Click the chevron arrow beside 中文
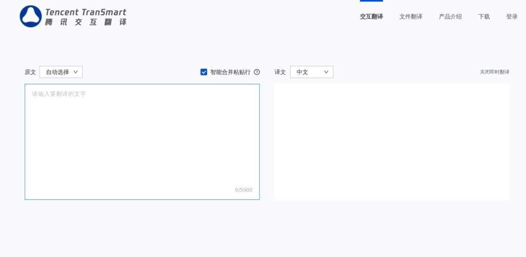This screenshot has height=257, width=526. point(326,72)
